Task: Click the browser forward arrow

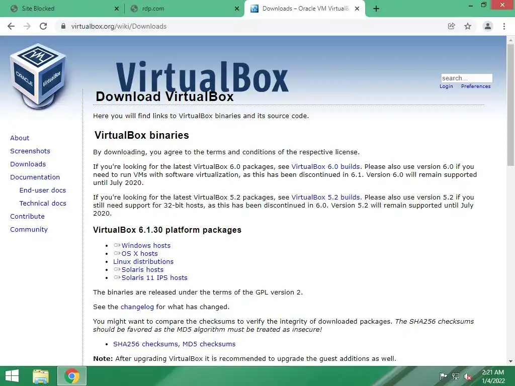Action: (27, 26)
